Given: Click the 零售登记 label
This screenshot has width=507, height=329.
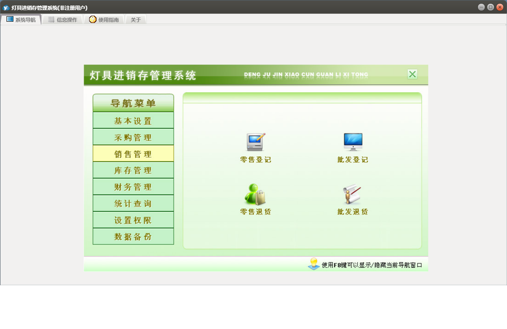Looking at the screenshot, I should [256, 160].
